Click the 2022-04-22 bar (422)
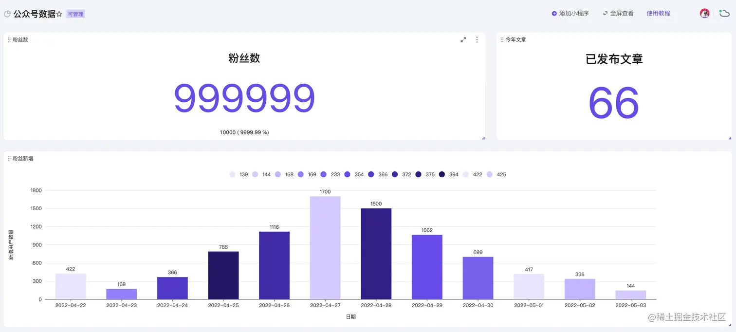736x332 pixels. (x=71, y=286)
